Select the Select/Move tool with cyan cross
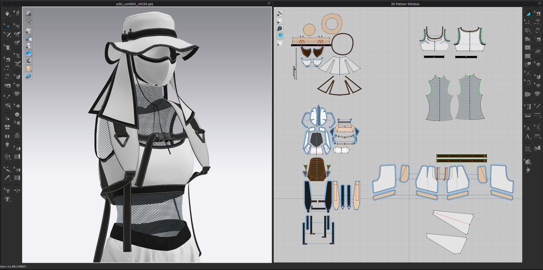543x270 pixels. coord(7,26)
